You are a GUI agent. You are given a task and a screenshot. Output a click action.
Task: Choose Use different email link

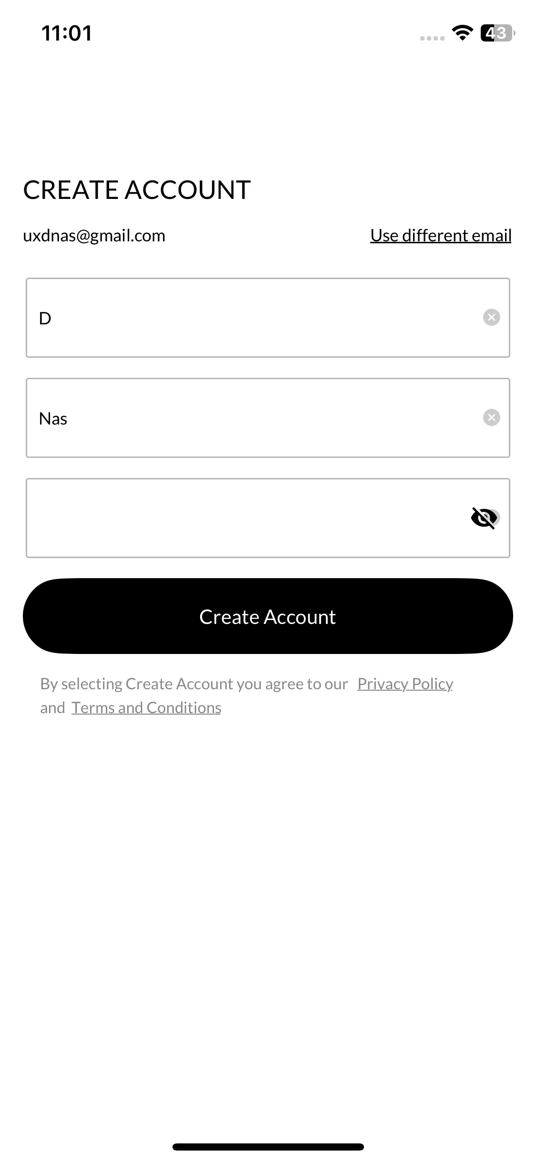pyautogui.click(x=441, y=235)
